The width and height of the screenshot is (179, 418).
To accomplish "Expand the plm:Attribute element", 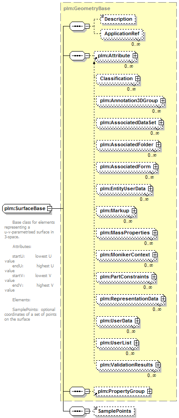I will click(135, 55).
